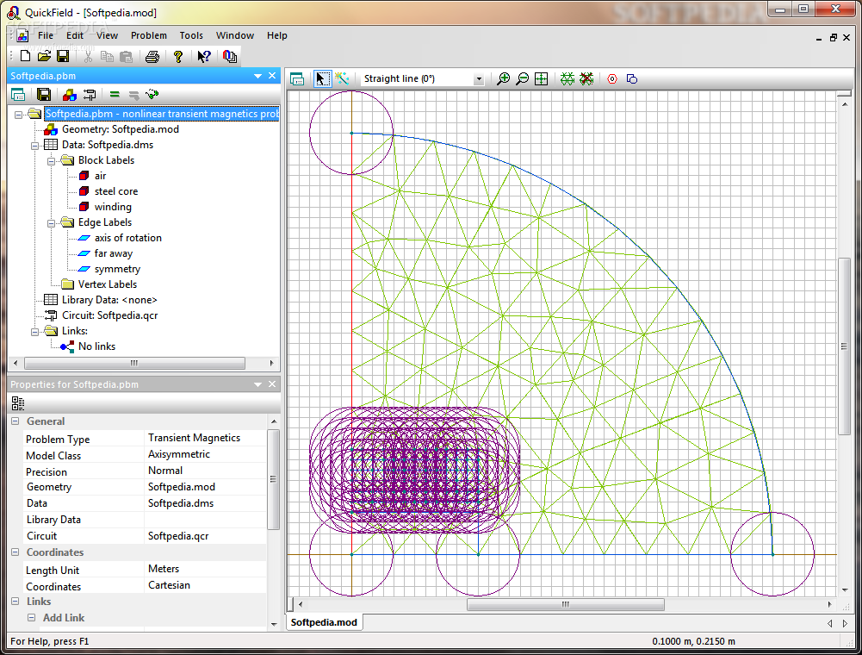Open the Properties panel options arrow
Viewport: 862px width, 655px height.
tap(257, 384)
